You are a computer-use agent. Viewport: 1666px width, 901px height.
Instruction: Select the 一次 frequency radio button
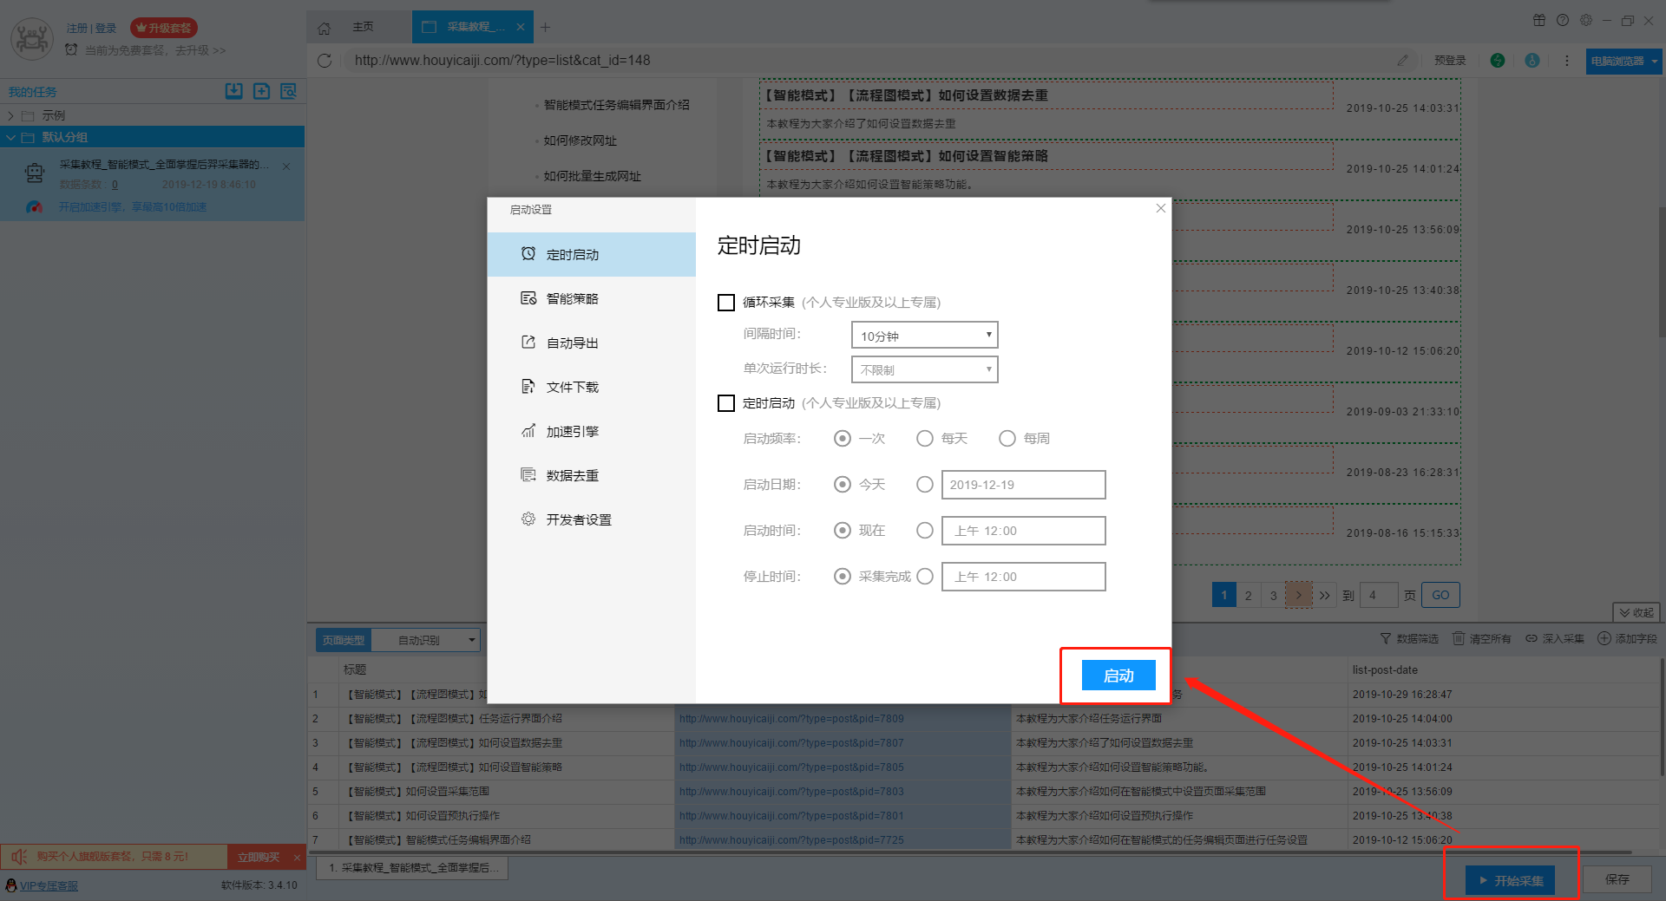[x=842, y=438]
